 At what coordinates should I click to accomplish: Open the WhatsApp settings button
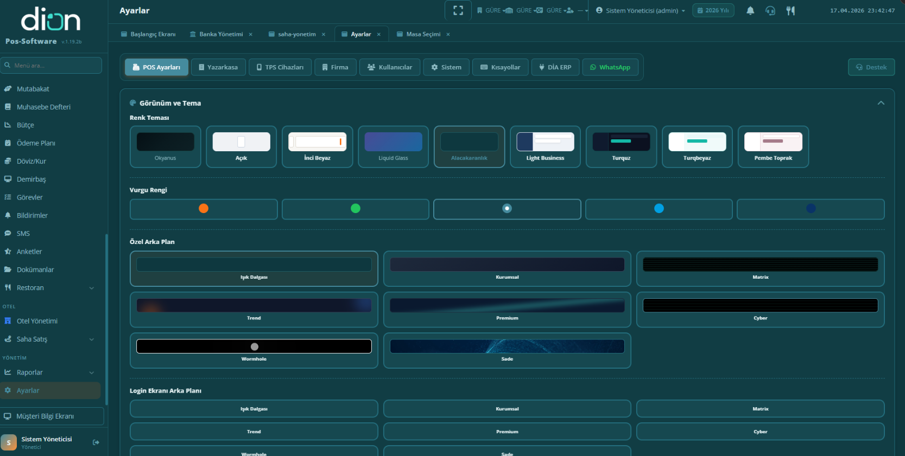(x=610, y=67)
